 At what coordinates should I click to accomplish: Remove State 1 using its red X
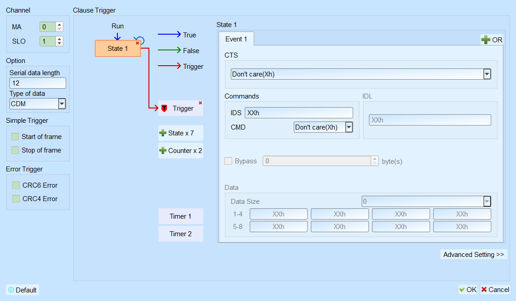[x=138, y=43]
